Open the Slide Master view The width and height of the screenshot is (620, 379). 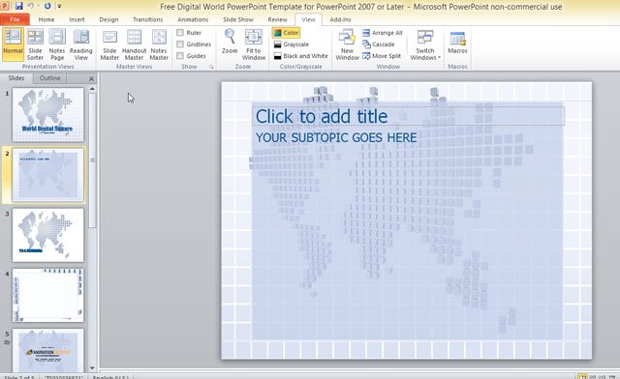109,44
